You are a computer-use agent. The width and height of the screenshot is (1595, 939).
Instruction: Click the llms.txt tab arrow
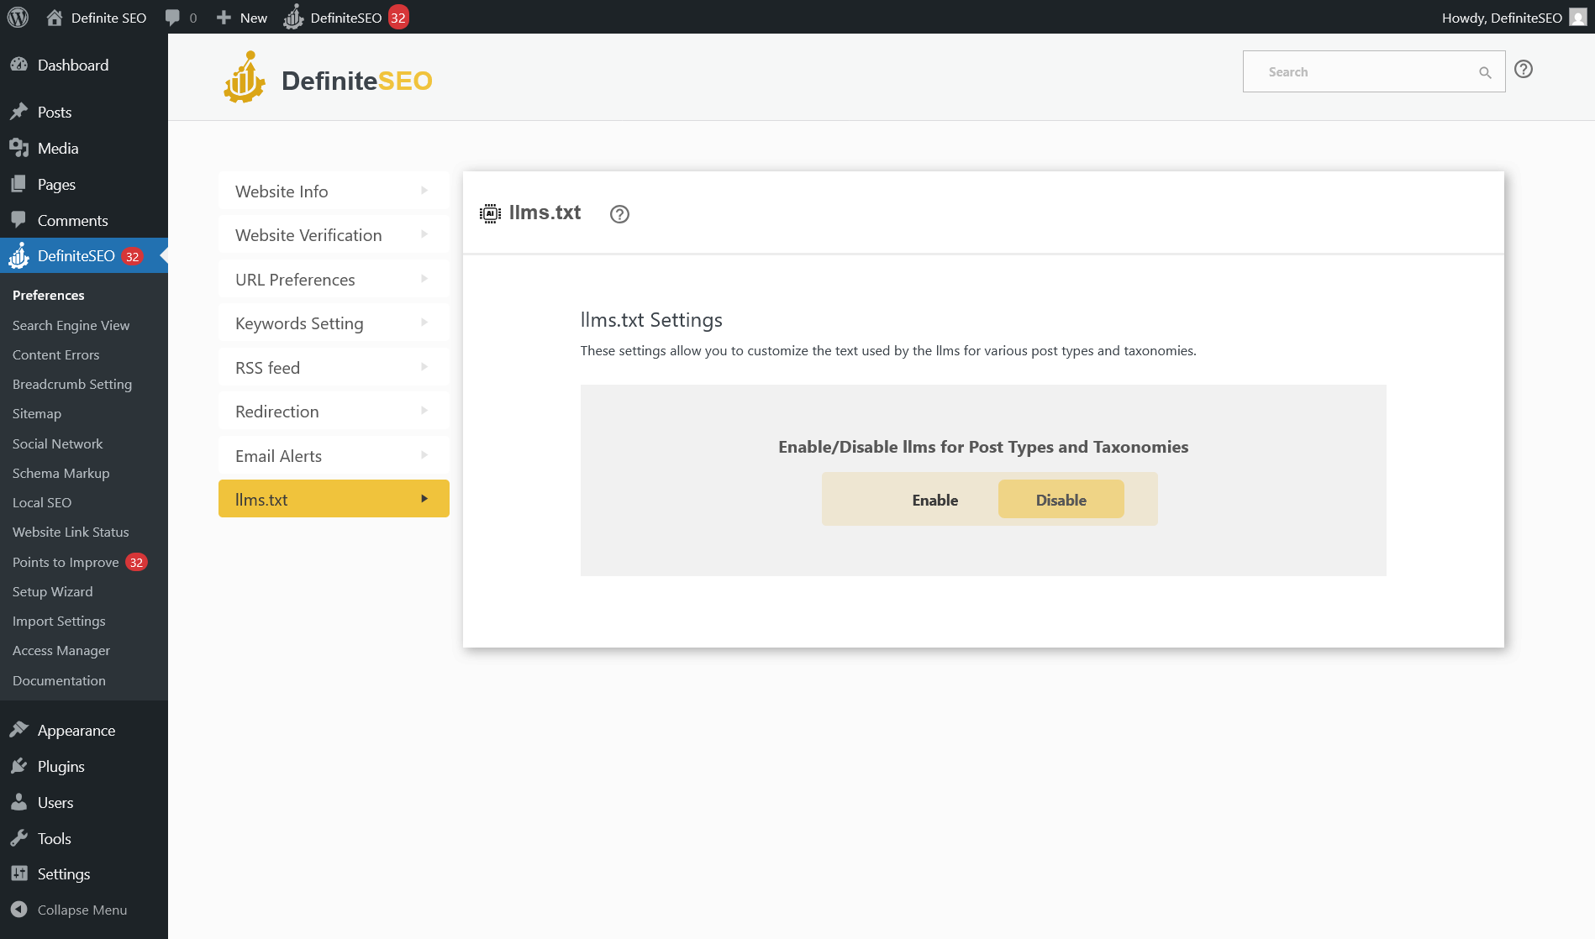click(424, 499)
